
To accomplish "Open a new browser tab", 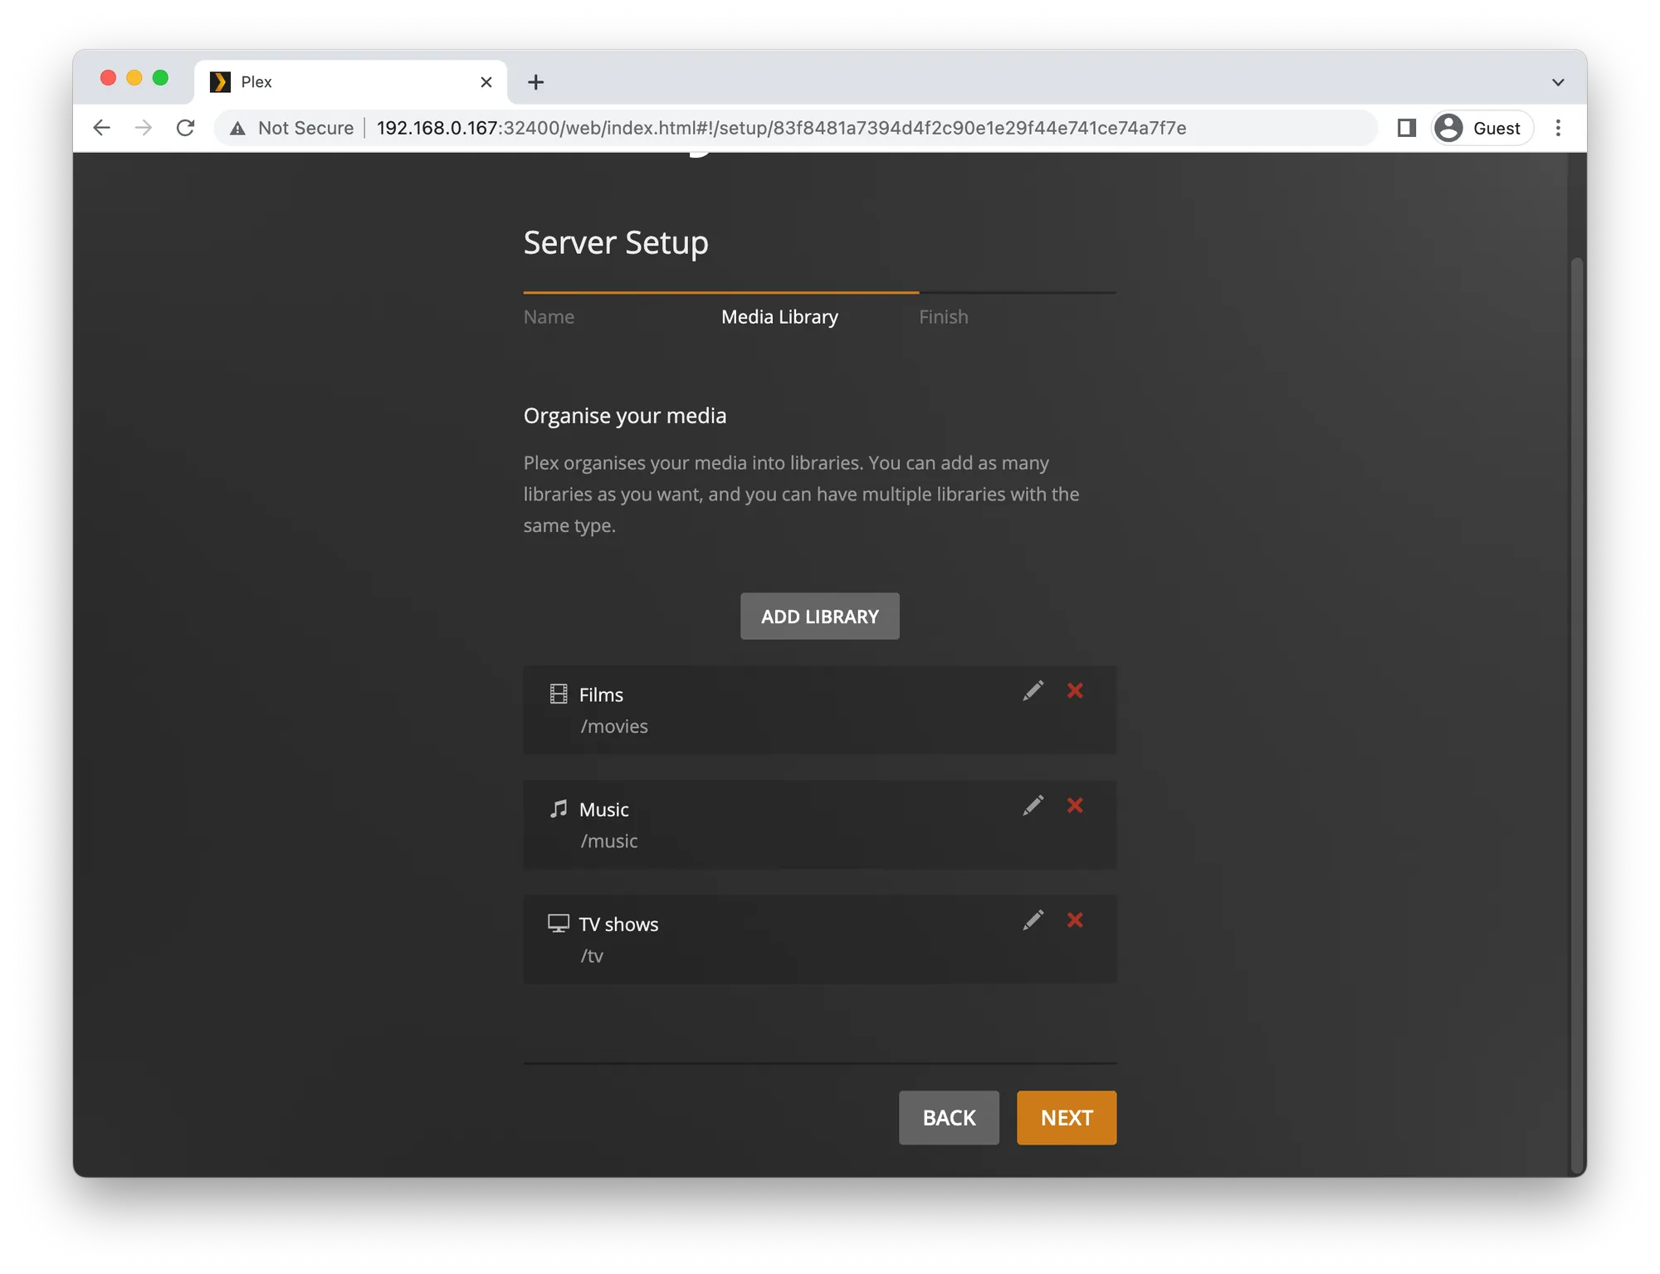I will (x=536, y=82).
